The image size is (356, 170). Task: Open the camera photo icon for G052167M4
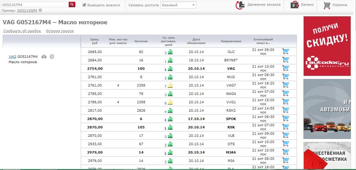tap(44, 57)
